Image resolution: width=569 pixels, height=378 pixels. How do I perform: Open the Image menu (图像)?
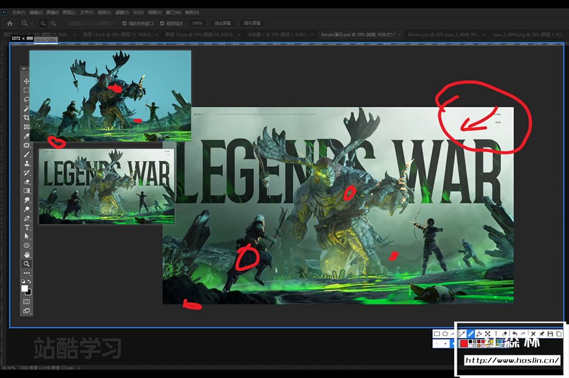pyautogui.click(x=52, y=12)
